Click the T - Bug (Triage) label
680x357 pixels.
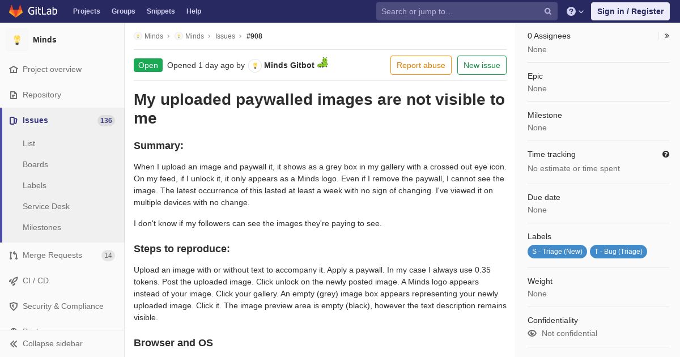tap(618, 252)
